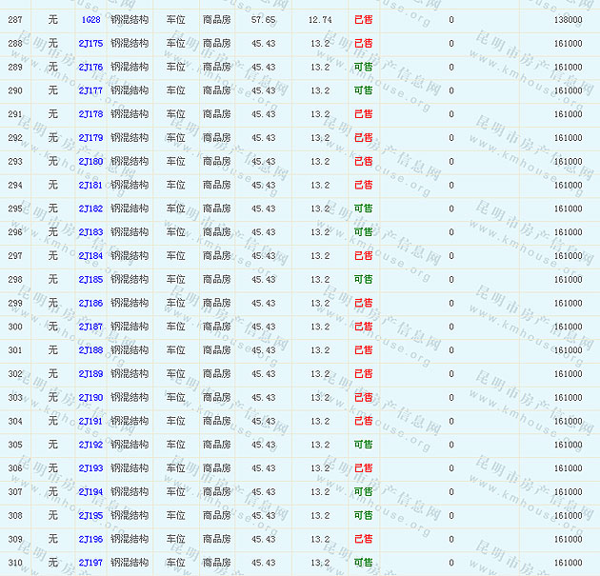600x576 pixels.
Task: Click unit link 2J184
Action: (x=90, y=256)
